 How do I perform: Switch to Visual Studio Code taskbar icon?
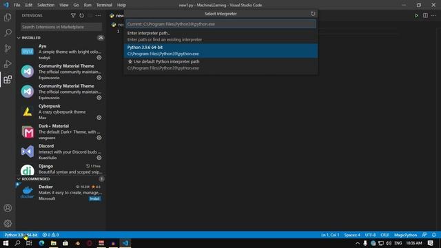[x=125, y=243]
